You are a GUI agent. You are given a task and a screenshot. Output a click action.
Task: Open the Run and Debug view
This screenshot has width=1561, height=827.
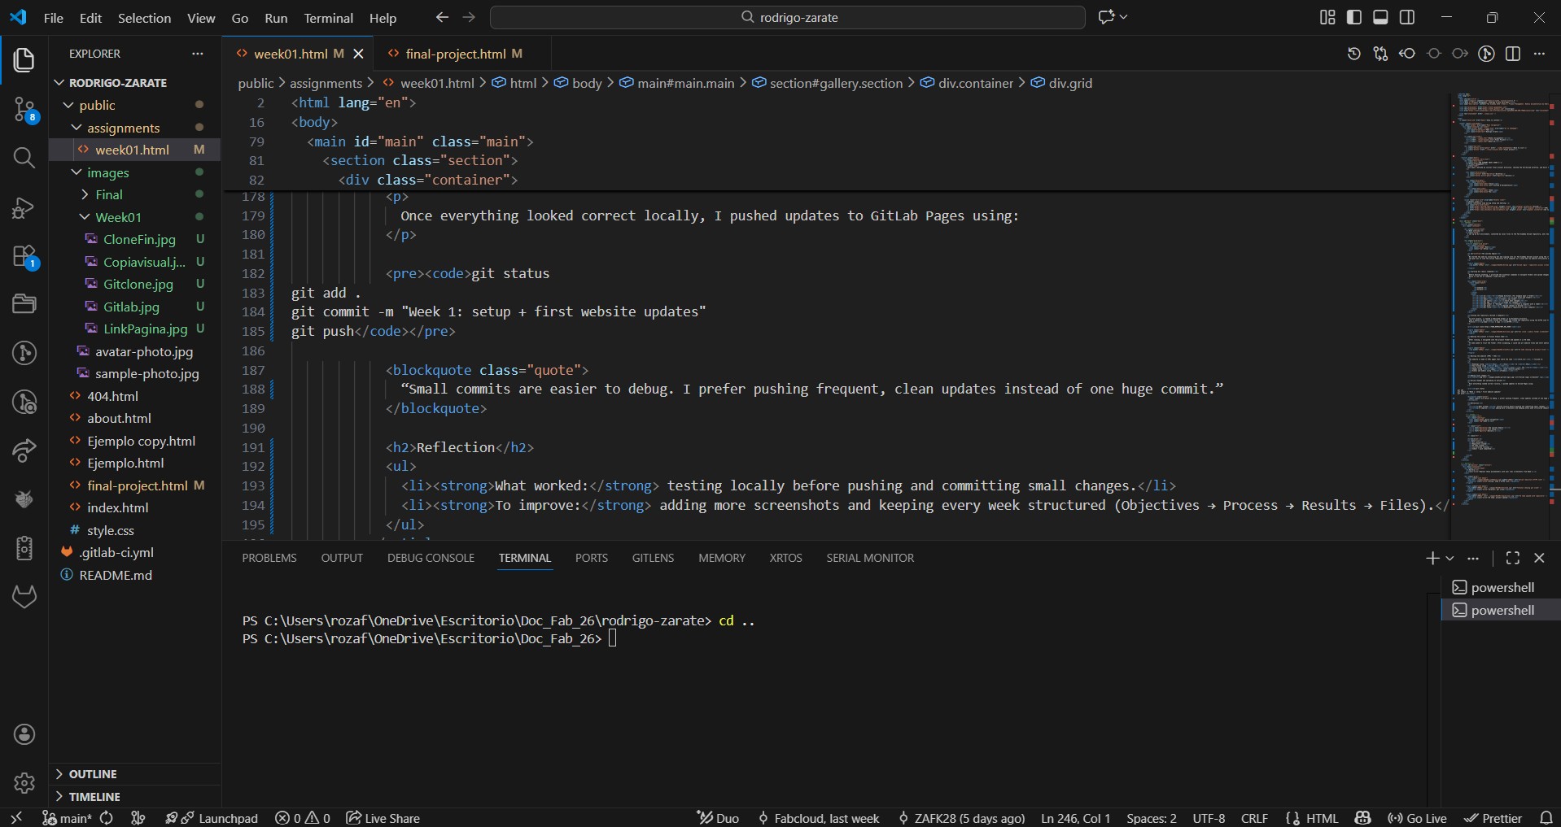pyautogui.click(x=24, y=208)
